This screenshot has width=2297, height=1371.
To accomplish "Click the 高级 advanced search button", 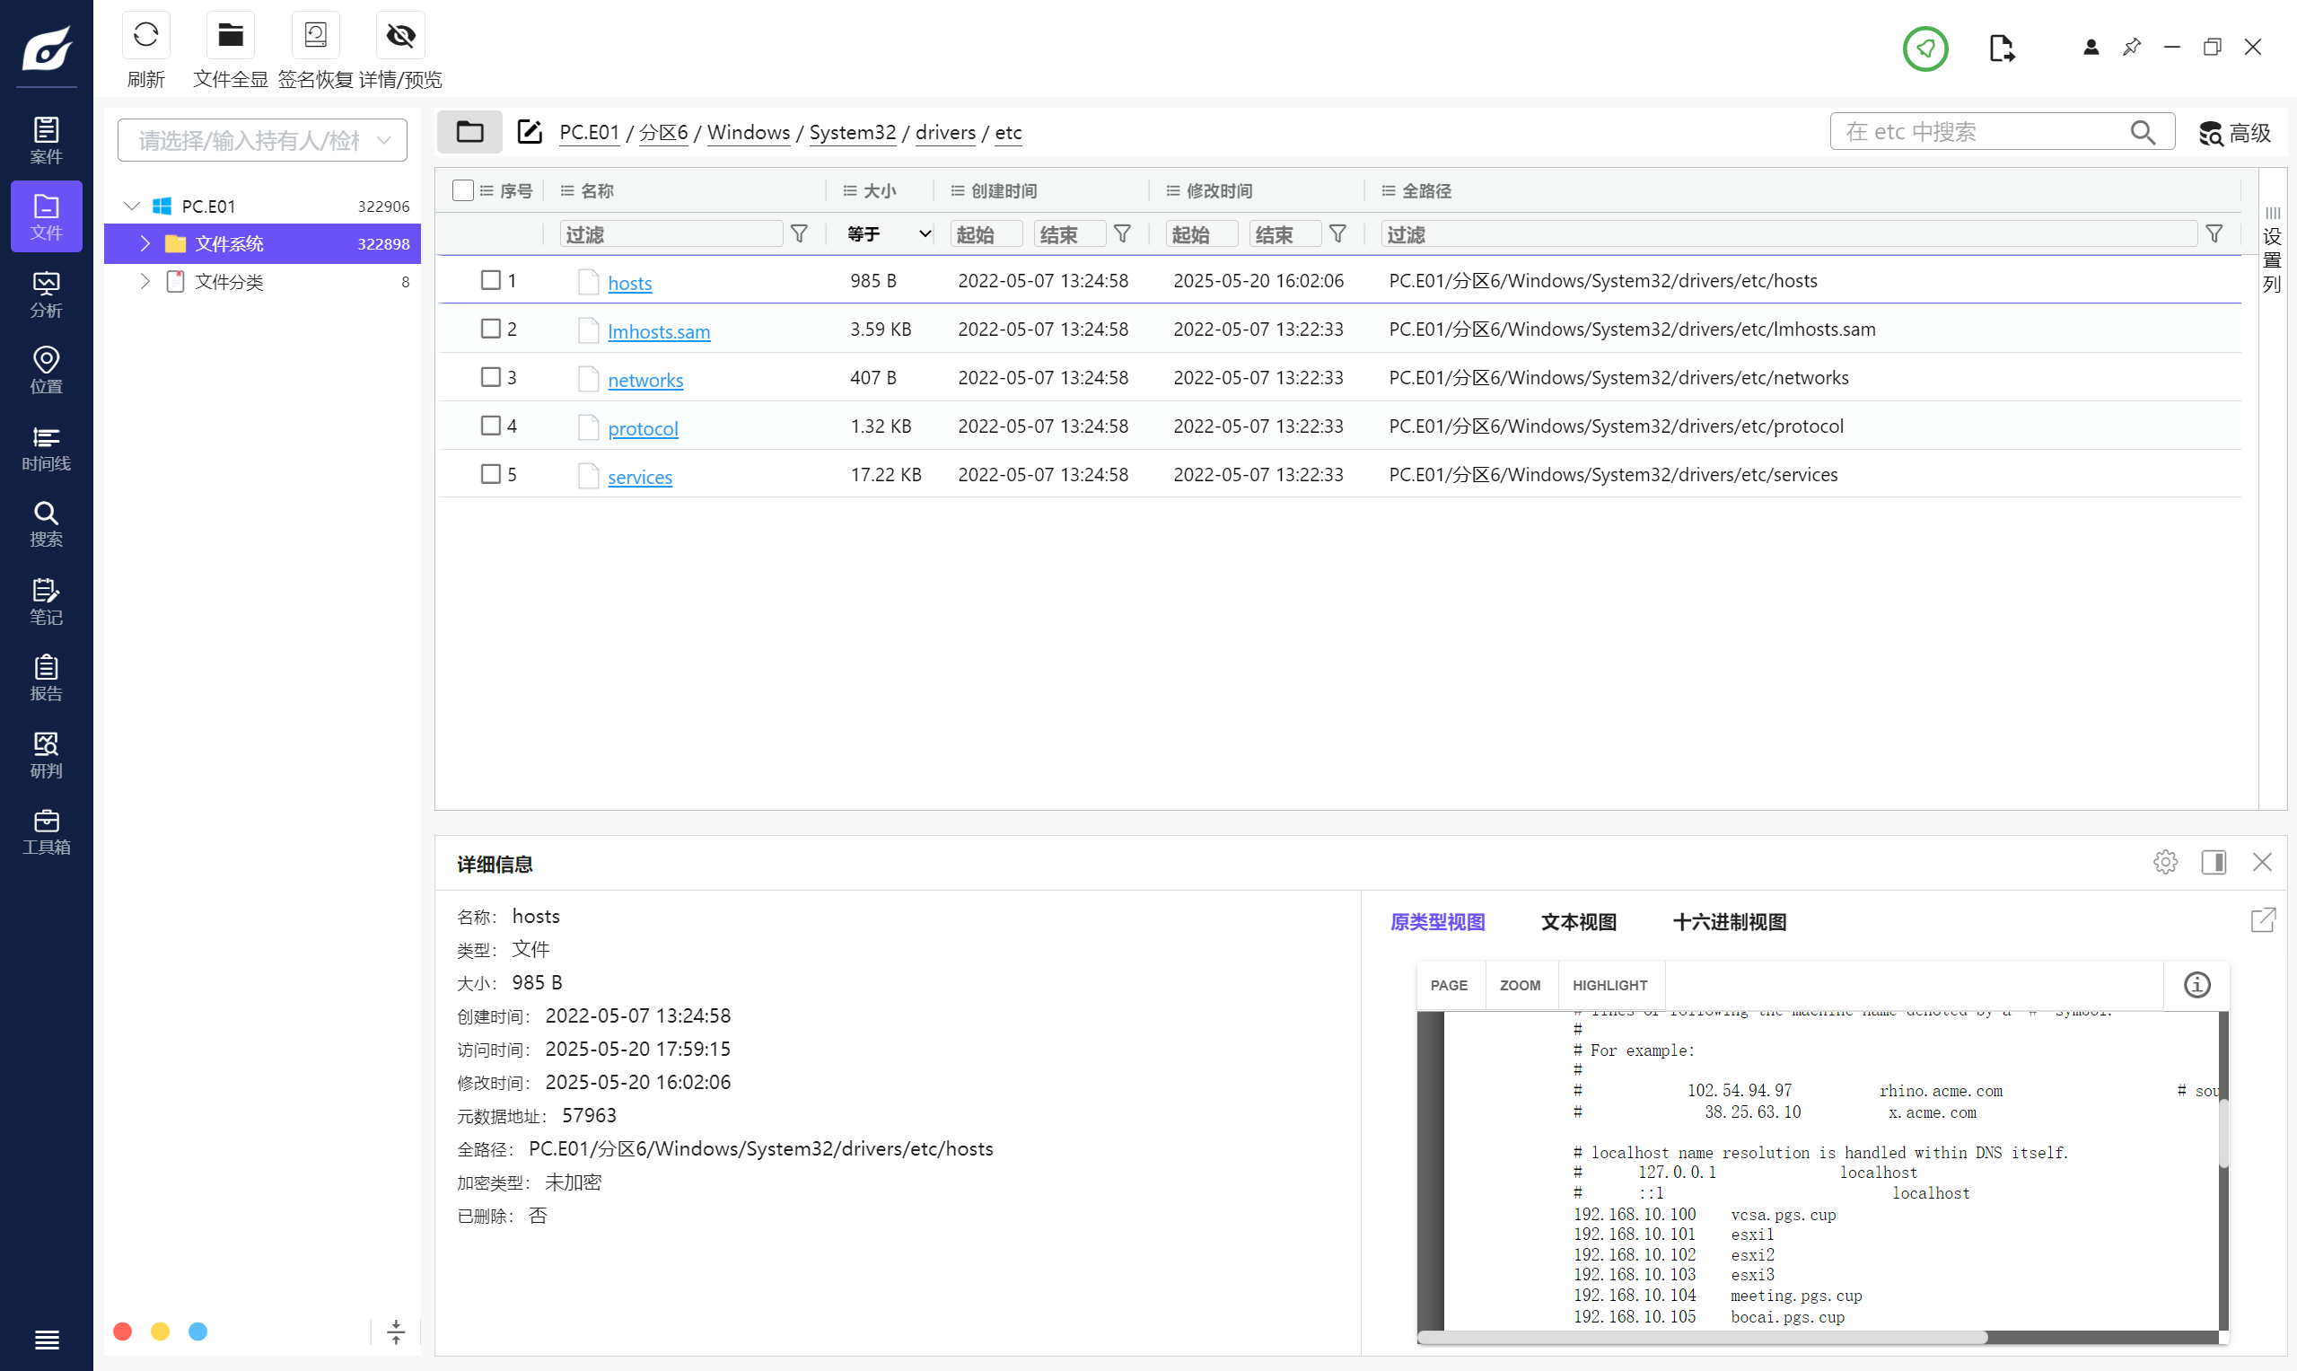I will 2233,133.
